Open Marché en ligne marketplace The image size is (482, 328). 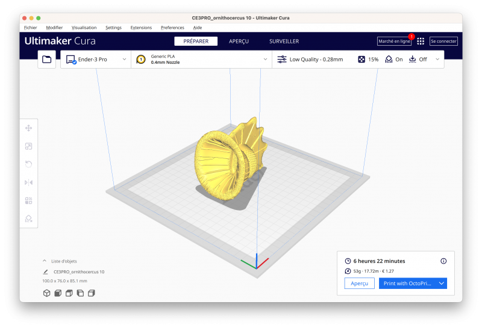[395, 41]
